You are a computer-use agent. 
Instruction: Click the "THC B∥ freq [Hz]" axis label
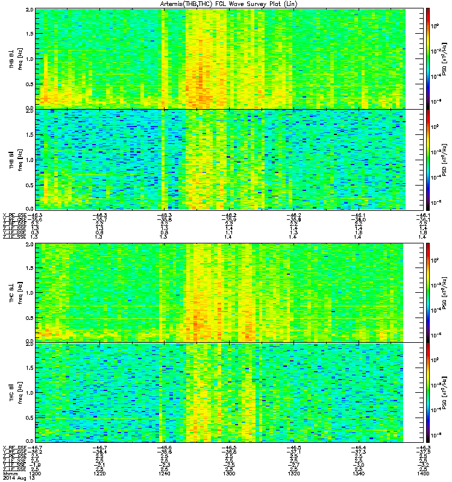click(x=16, y=393)
